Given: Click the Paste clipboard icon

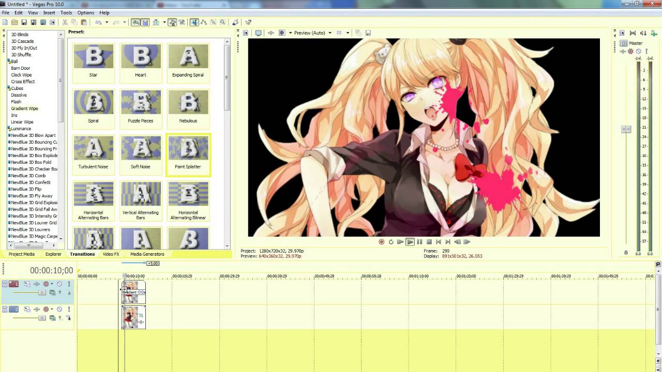Looking at the screenshot, I should point(84,22).
